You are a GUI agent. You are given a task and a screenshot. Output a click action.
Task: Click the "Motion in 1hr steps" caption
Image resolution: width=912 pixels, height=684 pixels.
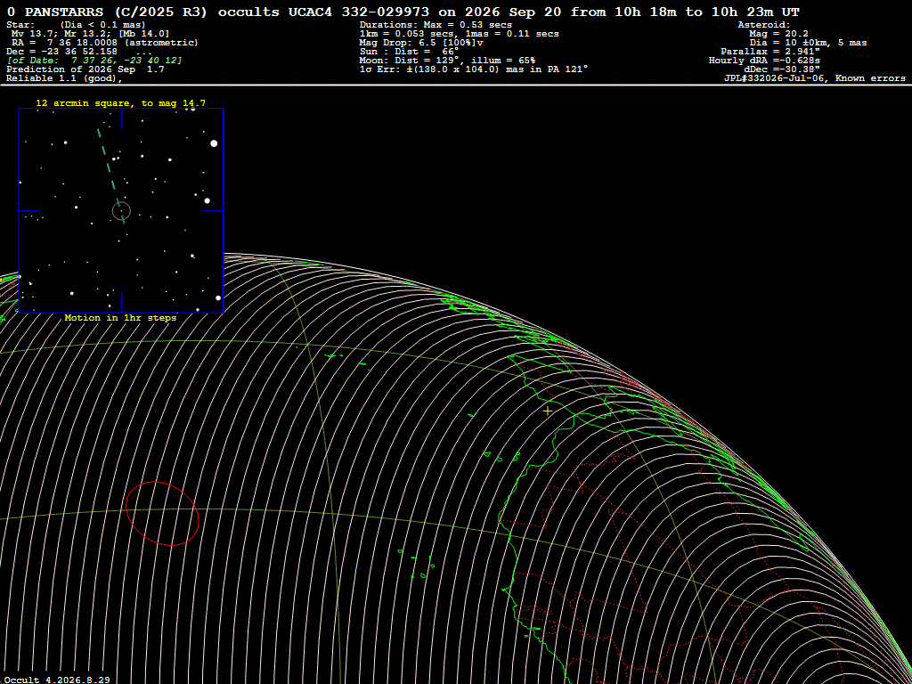120,318
